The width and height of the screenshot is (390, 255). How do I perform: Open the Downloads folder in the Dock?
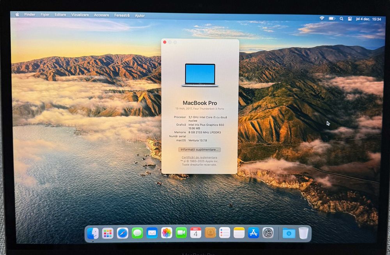pyautogui.click(x=289, y=233)
